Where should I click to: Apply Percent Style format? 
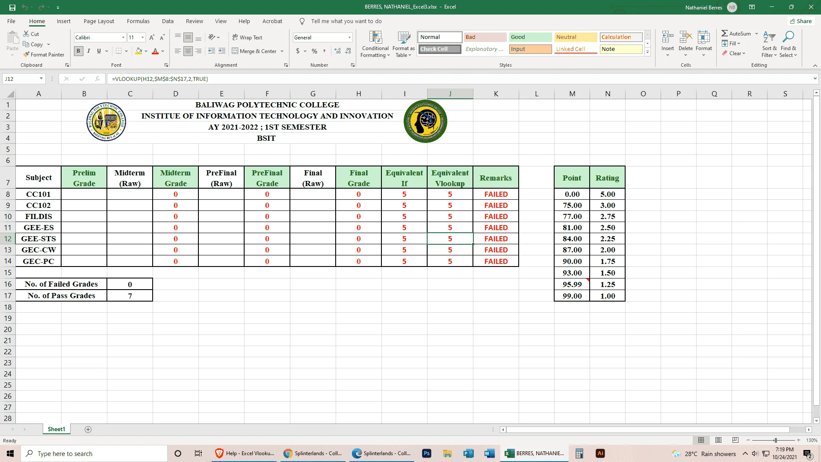(314, 51)
